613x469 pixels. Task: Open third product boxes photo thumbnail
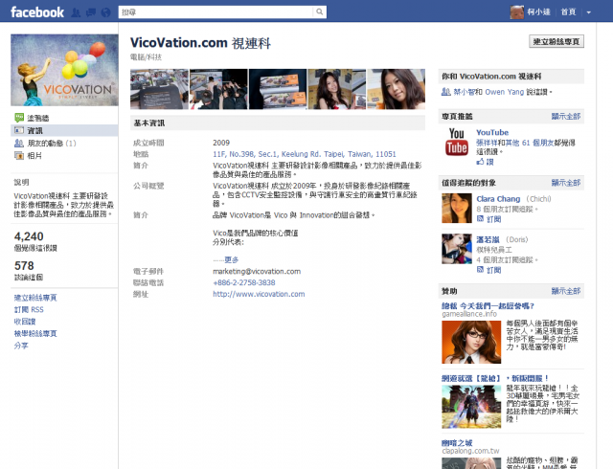(278, 89)
